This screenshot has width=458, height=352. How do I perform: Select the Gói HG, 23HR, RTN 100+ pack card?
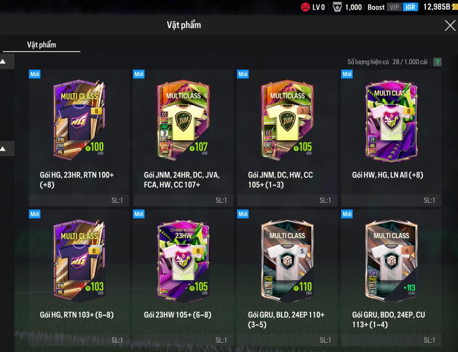(x=79, y=138)
